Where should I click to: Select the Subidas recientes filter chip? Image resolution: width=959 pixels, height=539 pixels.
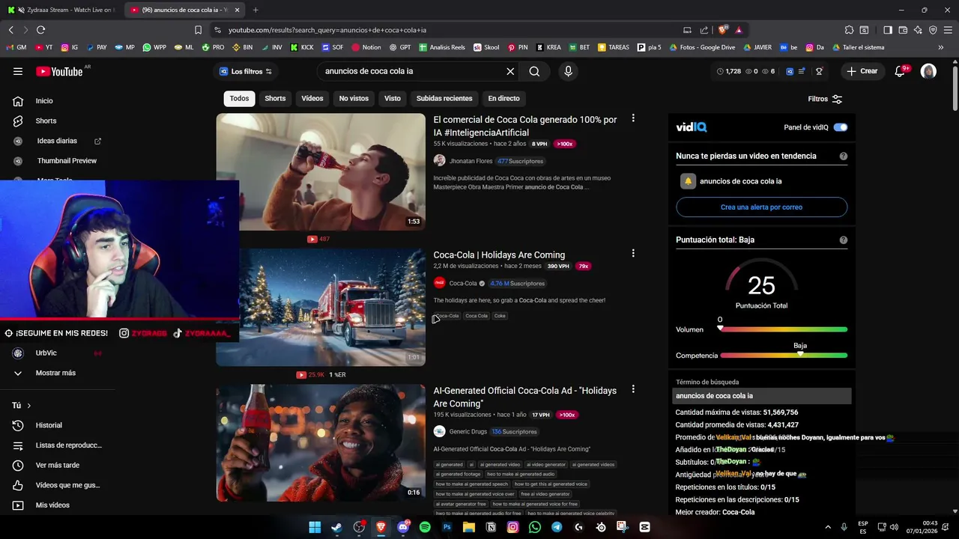(x=444, y=98)
